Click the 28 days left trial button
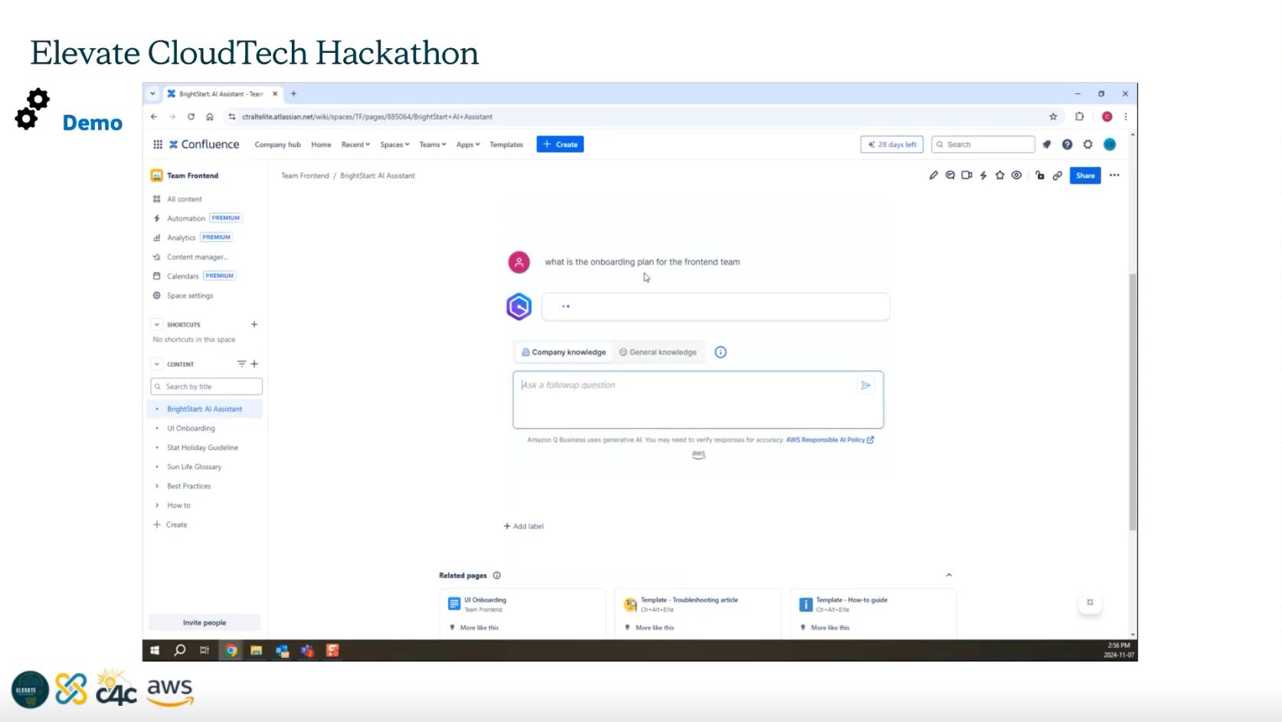This screenshot has width=1282, height=722. 891,144
